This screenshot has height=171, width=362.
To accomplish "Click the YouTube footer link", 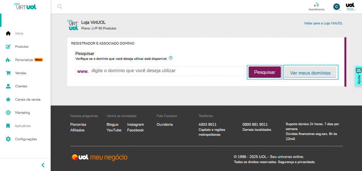I will coord(114,130).
